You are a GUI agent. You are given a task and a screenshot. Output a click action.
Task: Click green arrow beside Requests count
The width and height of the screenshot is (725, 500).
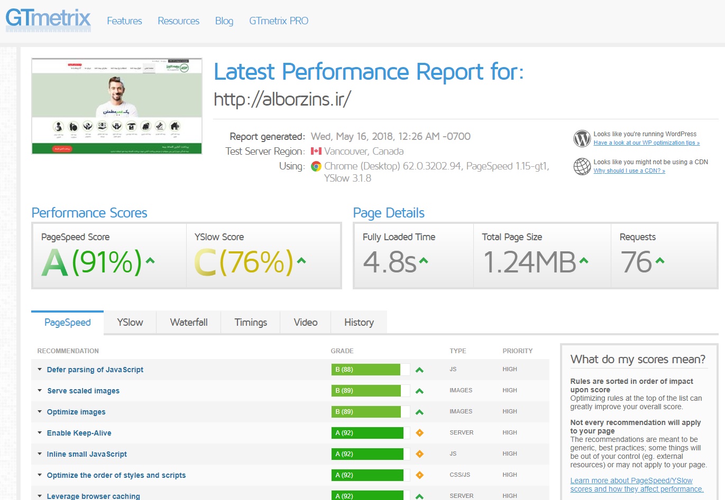click(x=659, y=260)
